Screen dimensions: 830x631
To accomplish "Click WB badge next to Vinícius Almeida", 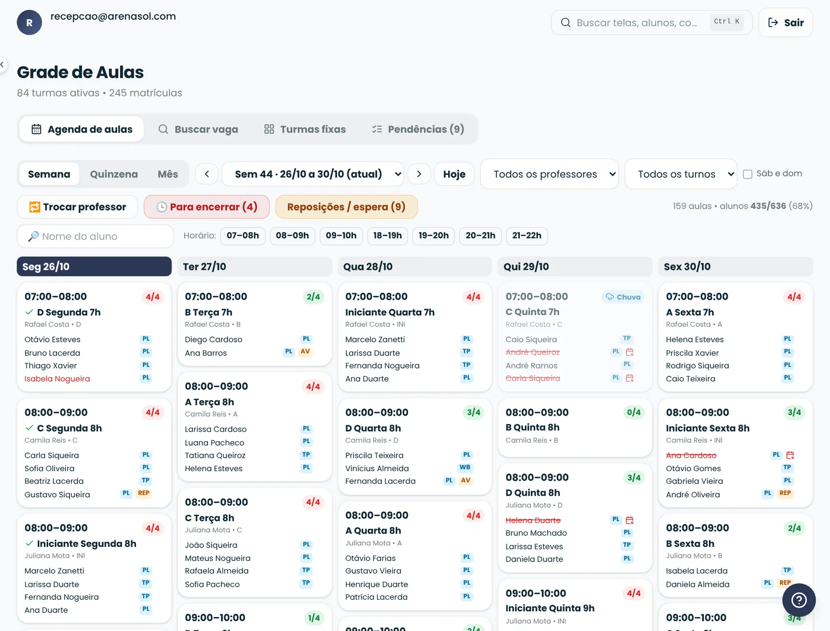I will click(x=465, y=468).
